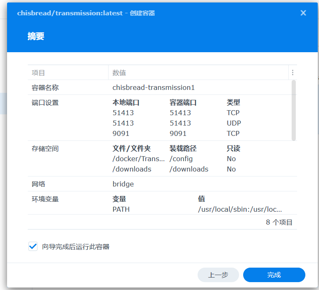Click the 8 个项目 count label
Viewport: 319px width, 290px height.
pos(279,222)
